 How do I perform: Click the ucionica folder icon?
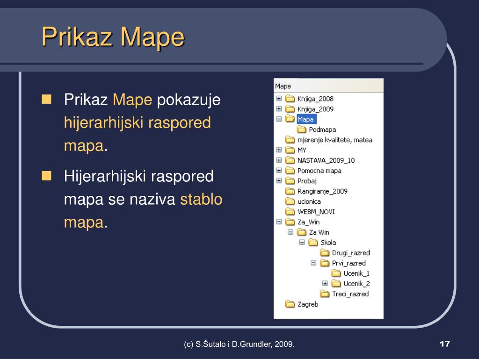pyautogui.click(x=290, y=201)
